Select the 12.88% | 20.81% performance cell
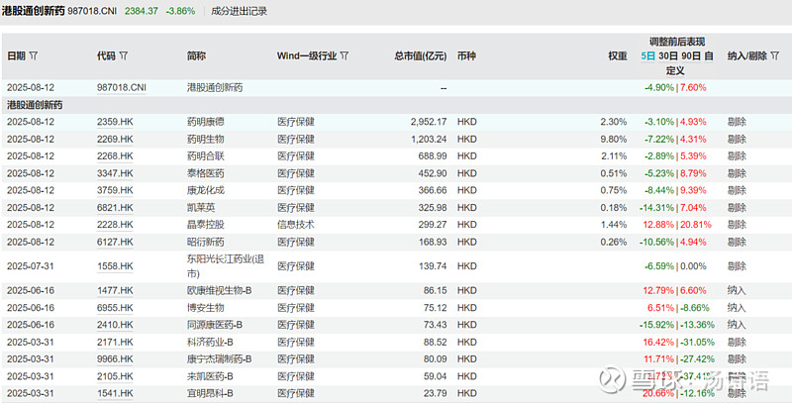The width and height of the screenshot is (792, 405). pos(677,225)
